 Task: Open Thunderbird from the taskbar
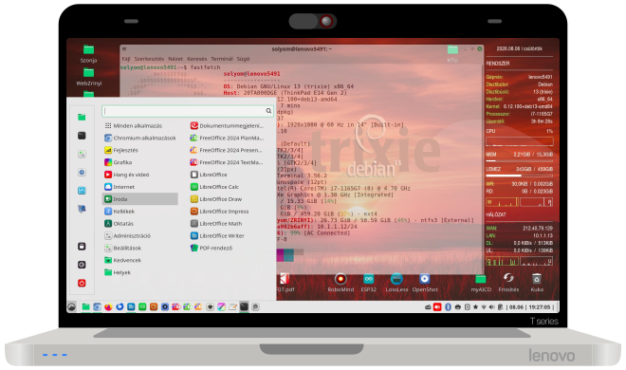tap(120, 306)
